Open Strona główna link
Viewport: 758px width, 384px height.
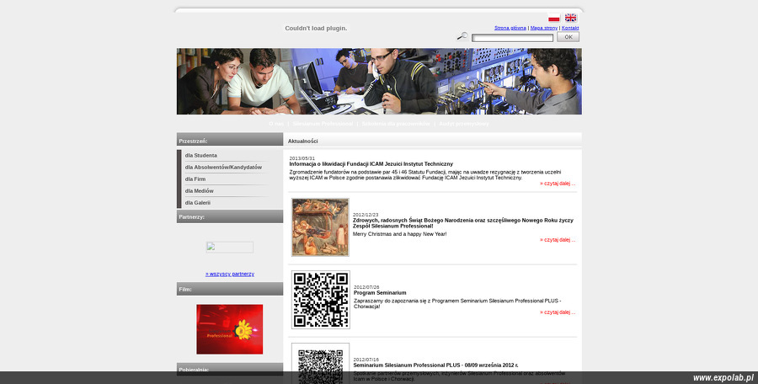click(510, 28)
